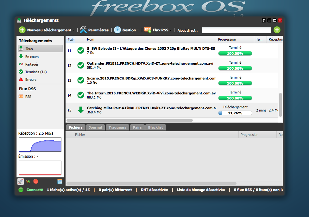
Task: Open the calendar scheduling icon
Action: 60,181
